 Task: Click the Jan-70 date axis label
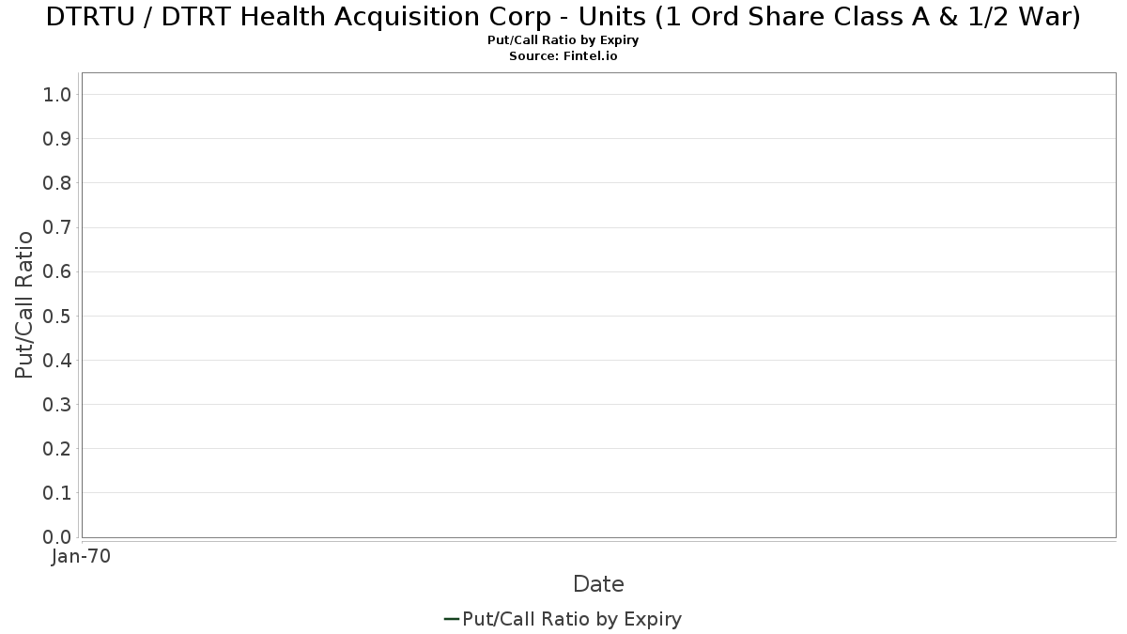(82, 557)
